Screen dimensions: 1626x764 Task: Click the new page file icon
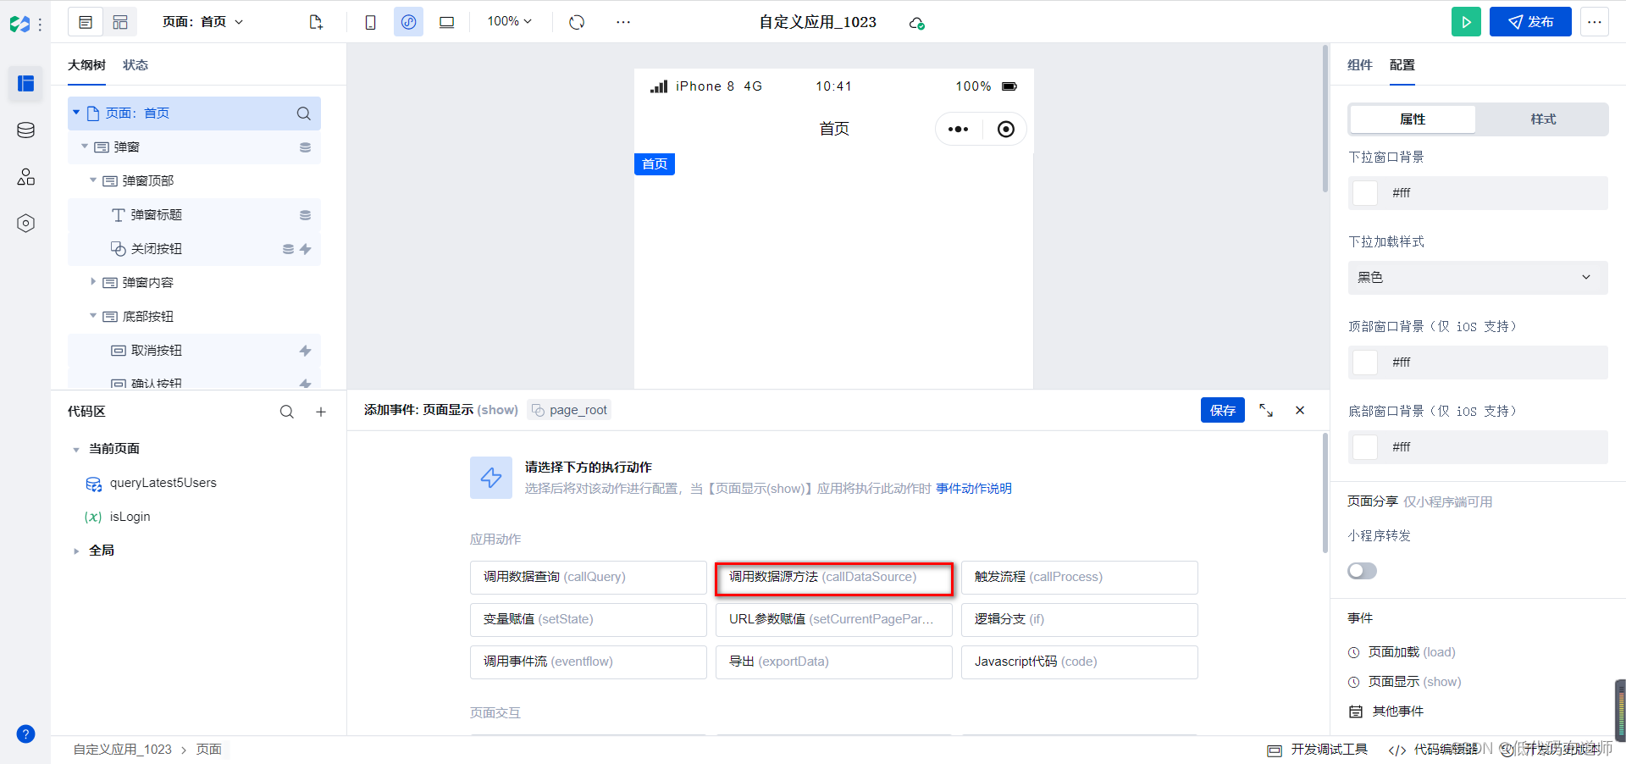tap(316, 22)
